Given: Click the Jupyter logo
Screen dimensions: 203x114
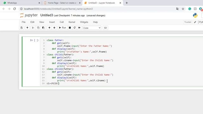Looking at the screenshot, I should [29, 15].
